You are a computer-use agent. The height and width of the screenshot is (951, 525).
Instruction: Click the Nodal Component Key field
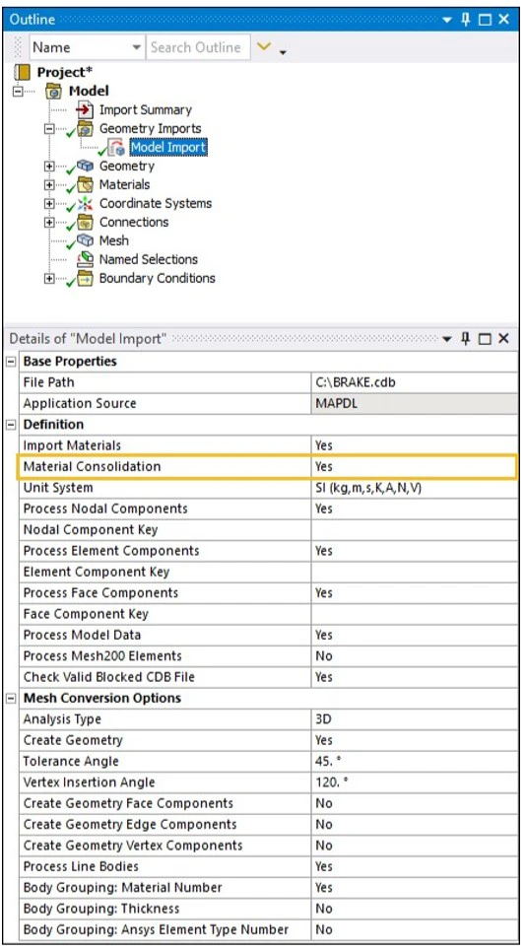coord(414,529)
